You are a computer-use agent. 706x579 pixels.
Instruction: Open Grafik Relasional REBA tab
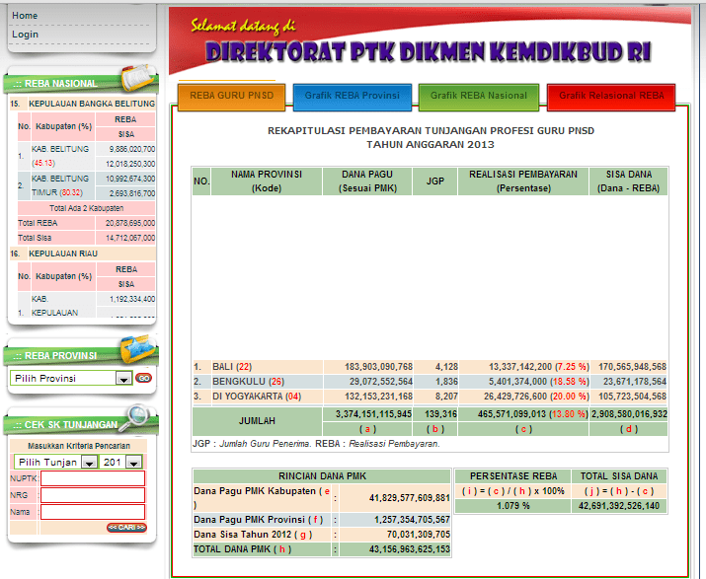coord(611,96)
